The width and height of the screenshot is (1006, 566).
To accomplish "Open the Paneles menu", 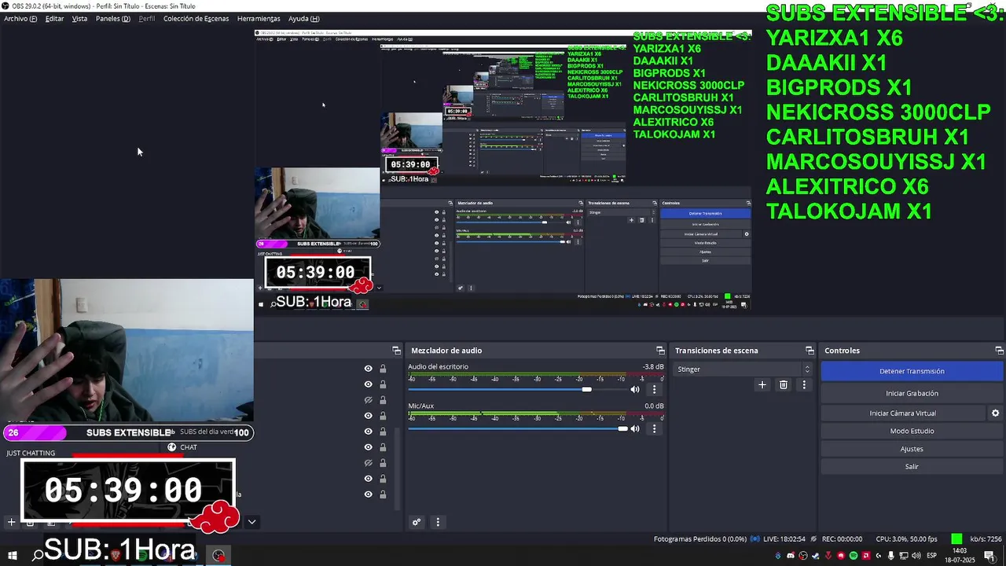I will pos(113,18).
